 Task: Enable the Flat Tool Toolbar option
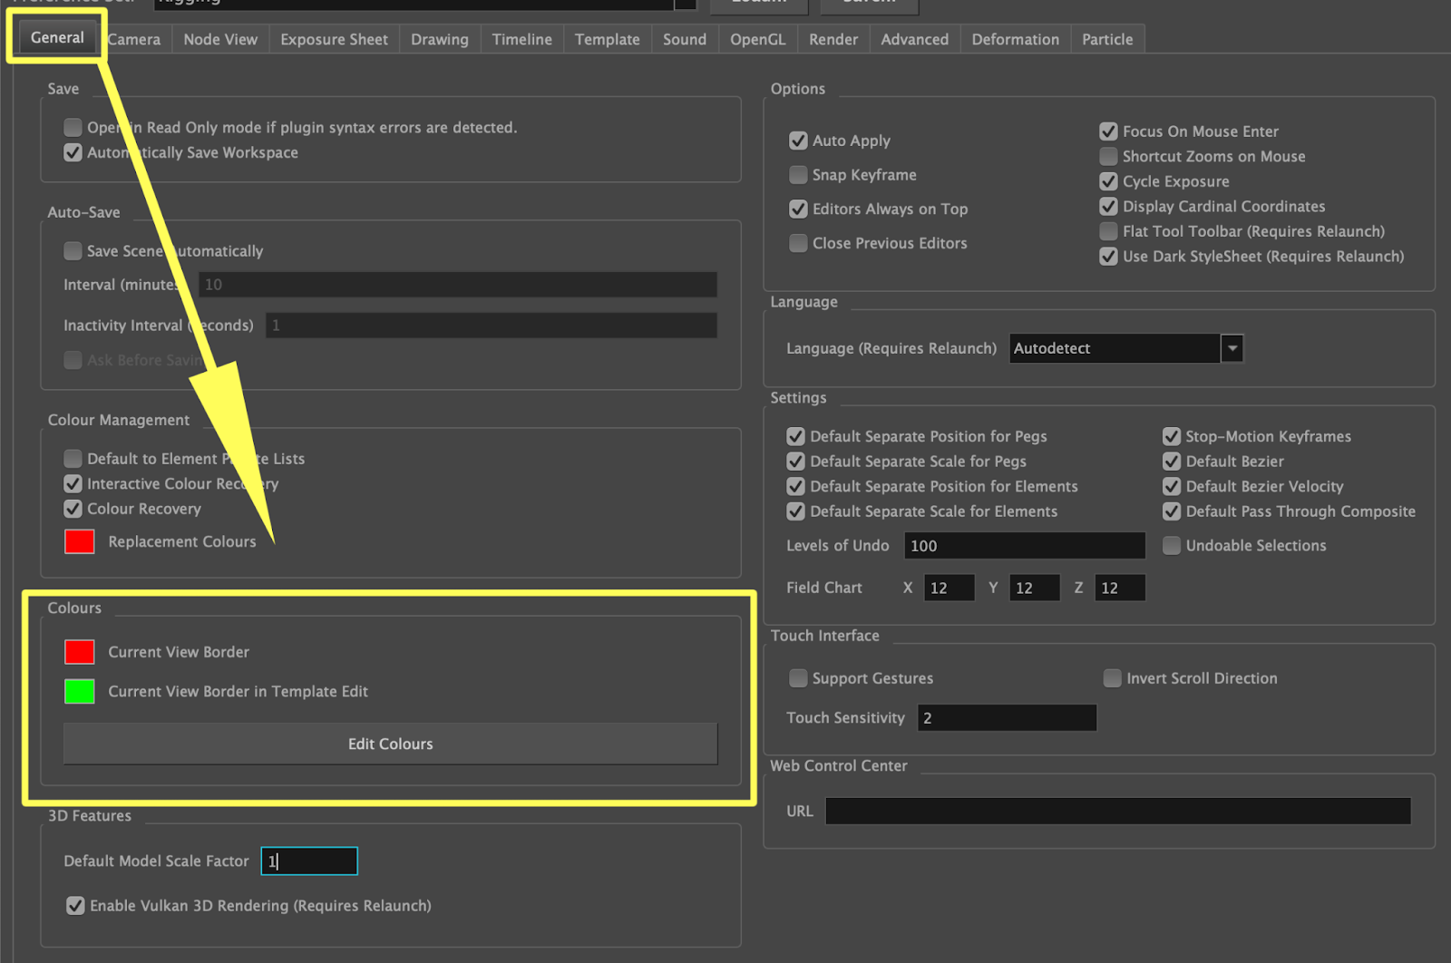(1108, 231)
